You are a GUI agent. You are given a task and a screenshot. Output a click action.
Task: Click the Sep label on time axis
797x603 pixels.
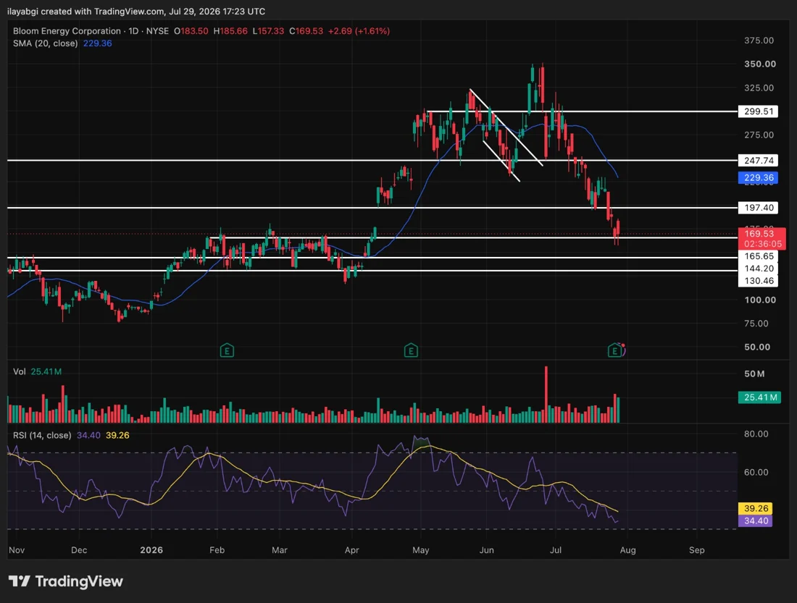(697, 550)
